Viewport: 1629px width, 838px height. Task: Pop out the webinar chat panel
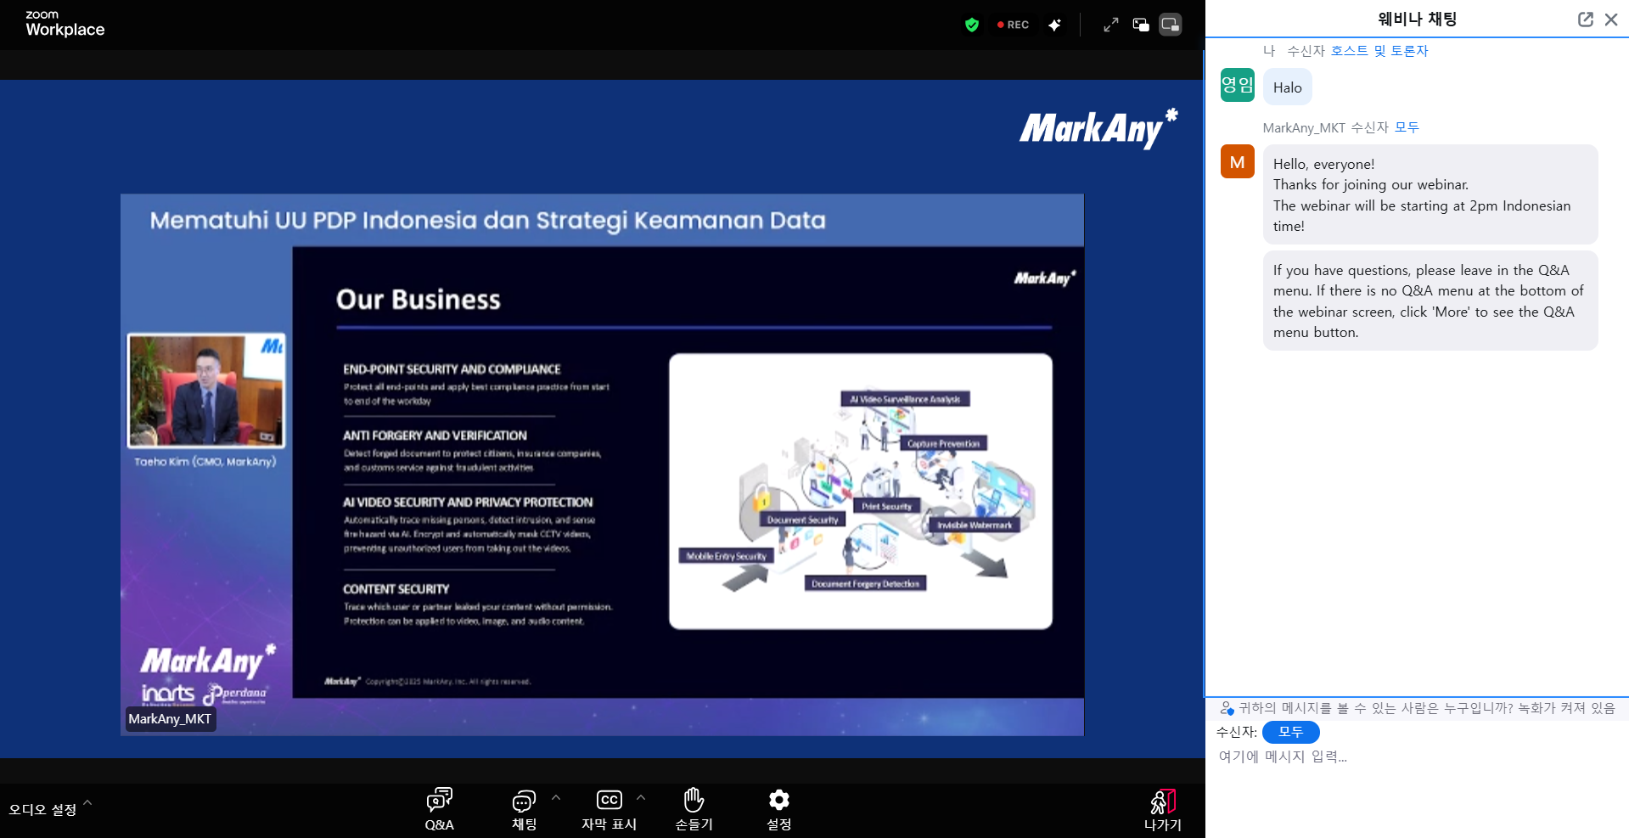[1585, 20]
